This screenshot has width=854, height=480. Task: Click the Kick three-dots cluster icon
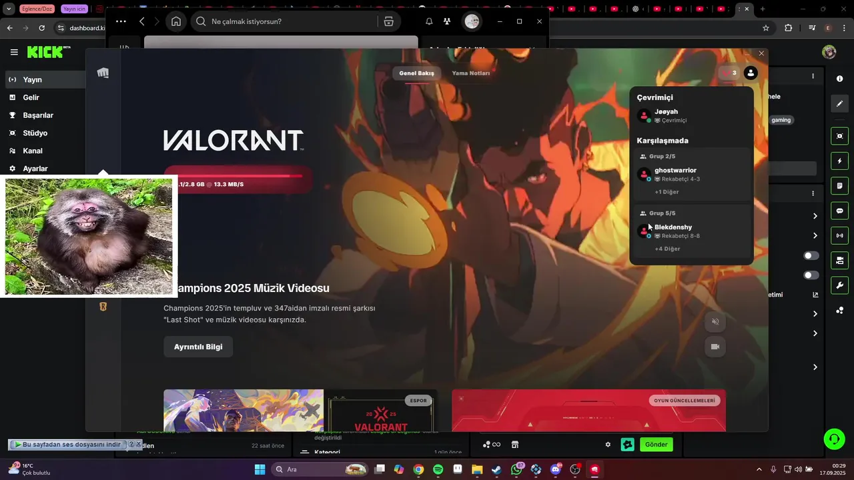point(839,310)
